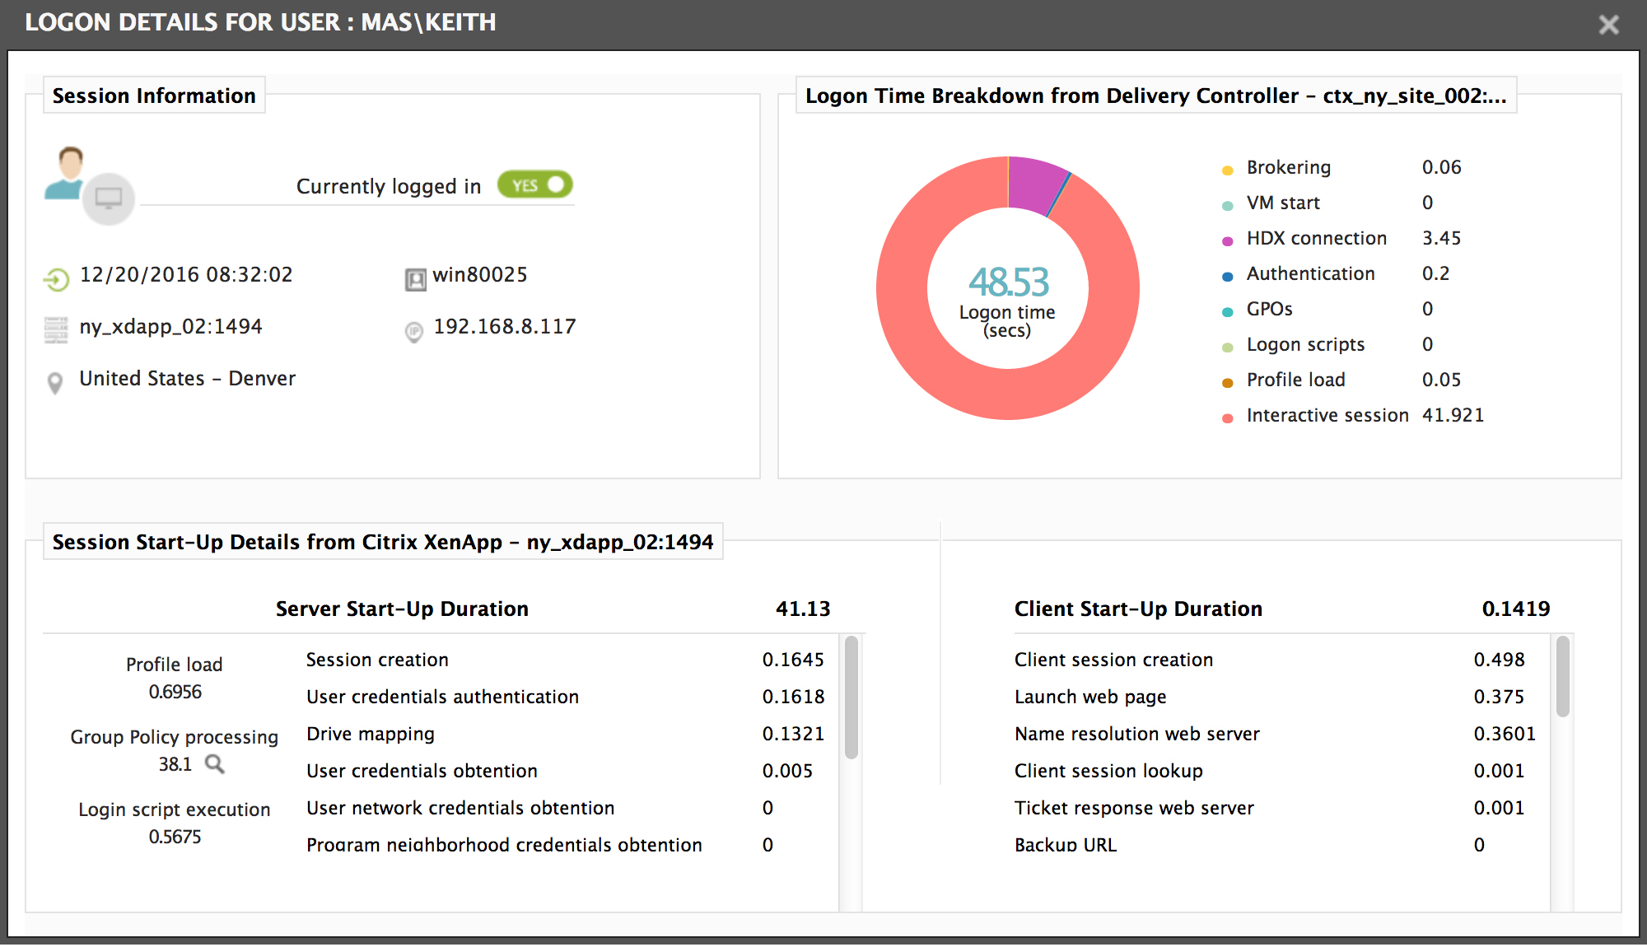Viewport: 1647px width, 947px height.
Task: Click the HDX connection legend entry
Action: (1316, 238)
